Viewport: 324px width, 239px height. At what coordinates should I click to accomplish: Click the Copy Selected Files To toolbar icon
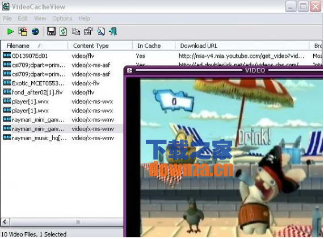point(23,31)
